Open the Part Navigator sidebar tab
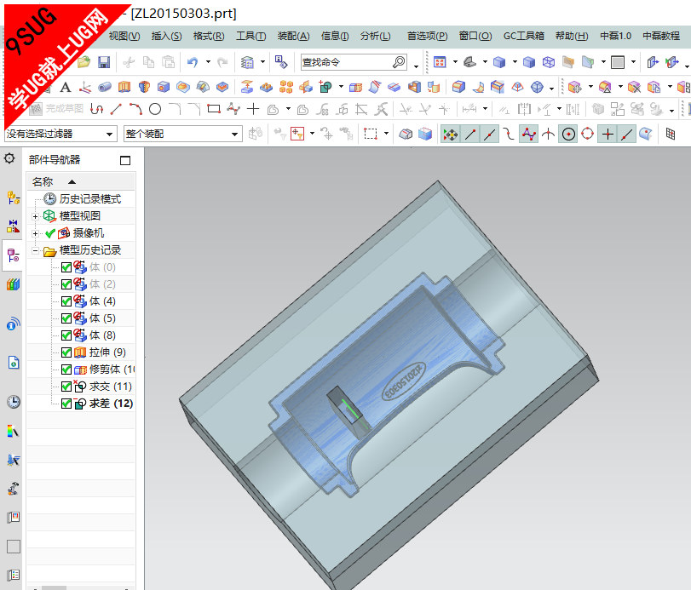Screen dimensions: 691x590 (14, 255)
